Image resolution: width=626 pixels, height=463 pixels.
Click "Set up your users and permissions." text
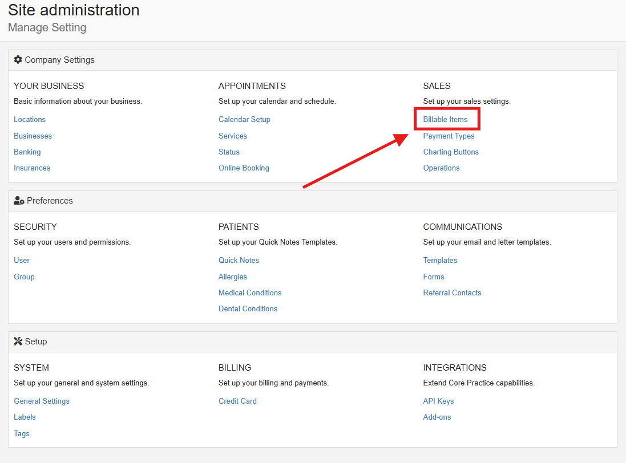tap(72, 242)
